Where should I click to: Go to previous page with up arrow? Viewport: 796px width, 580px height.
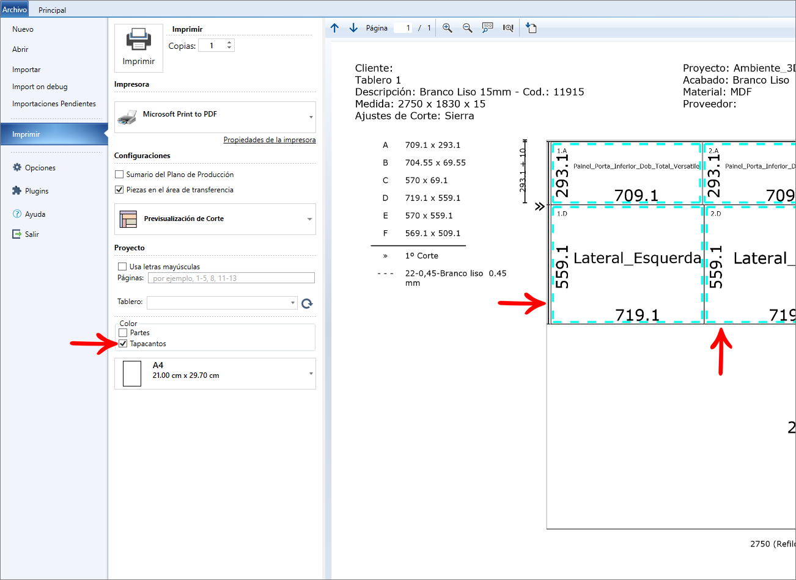click(334, 28)
